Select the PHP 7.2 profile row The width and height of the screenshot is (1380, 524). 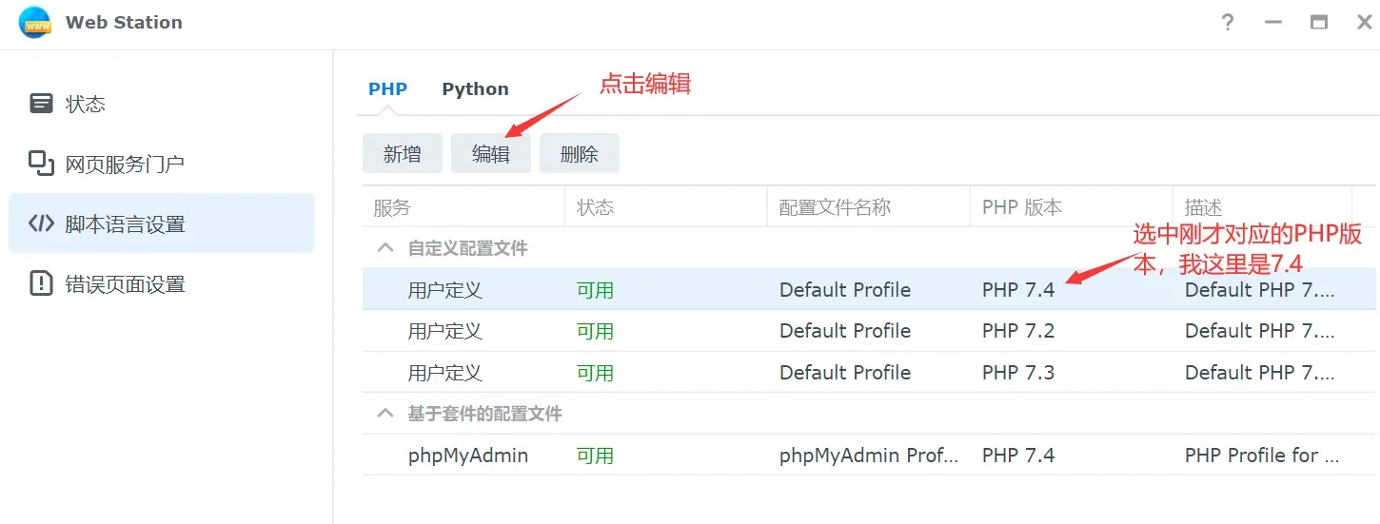[869, 331]
